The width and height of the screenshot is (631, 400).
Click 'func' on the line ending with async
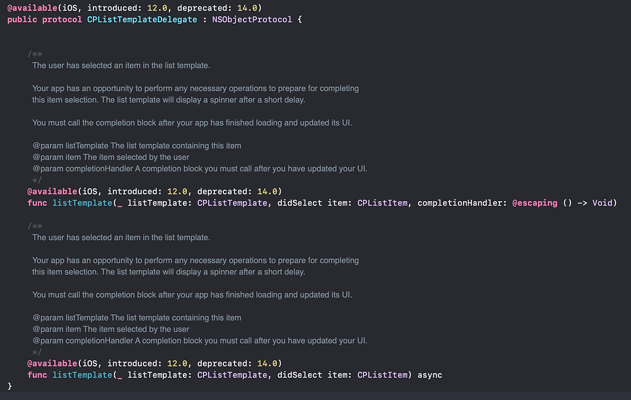(37, 375)
